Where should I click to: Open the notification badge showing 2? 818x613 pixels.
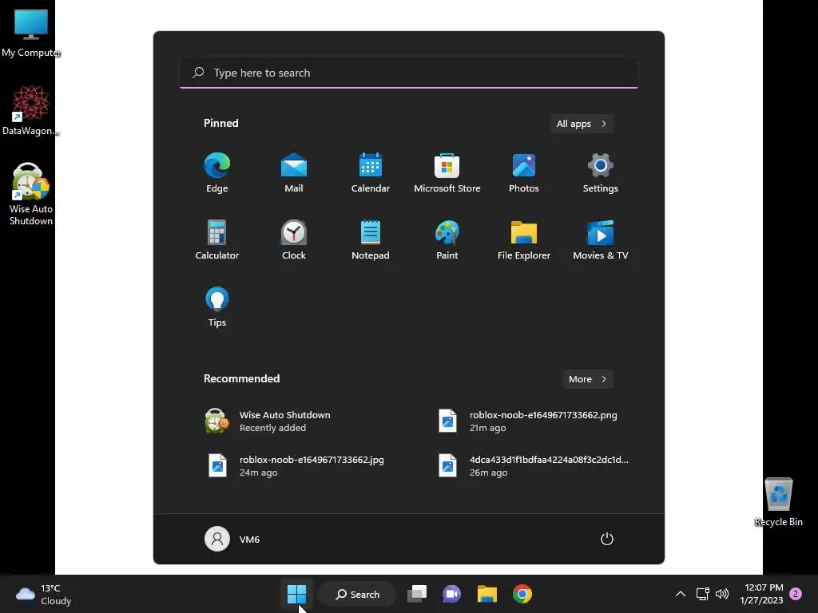(x=796, y=594)
